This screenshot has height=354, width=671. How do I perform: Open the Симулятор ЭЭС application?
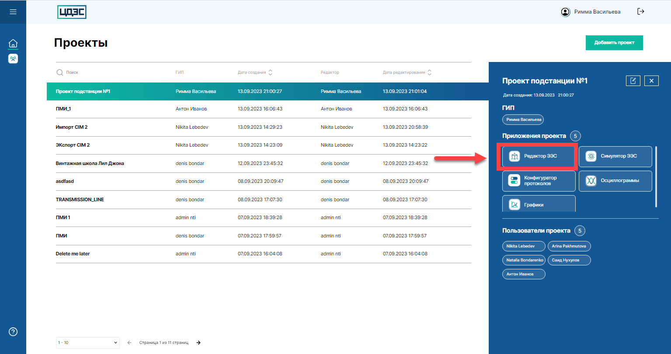(615, 156)
